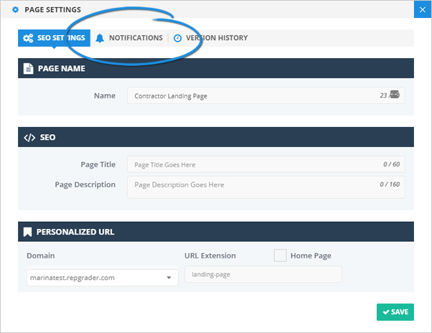Image resolution: width=432 pixels, height=333 pixels.
Task: Click the gears icon on SEO Settings
Action: (28, 38)
